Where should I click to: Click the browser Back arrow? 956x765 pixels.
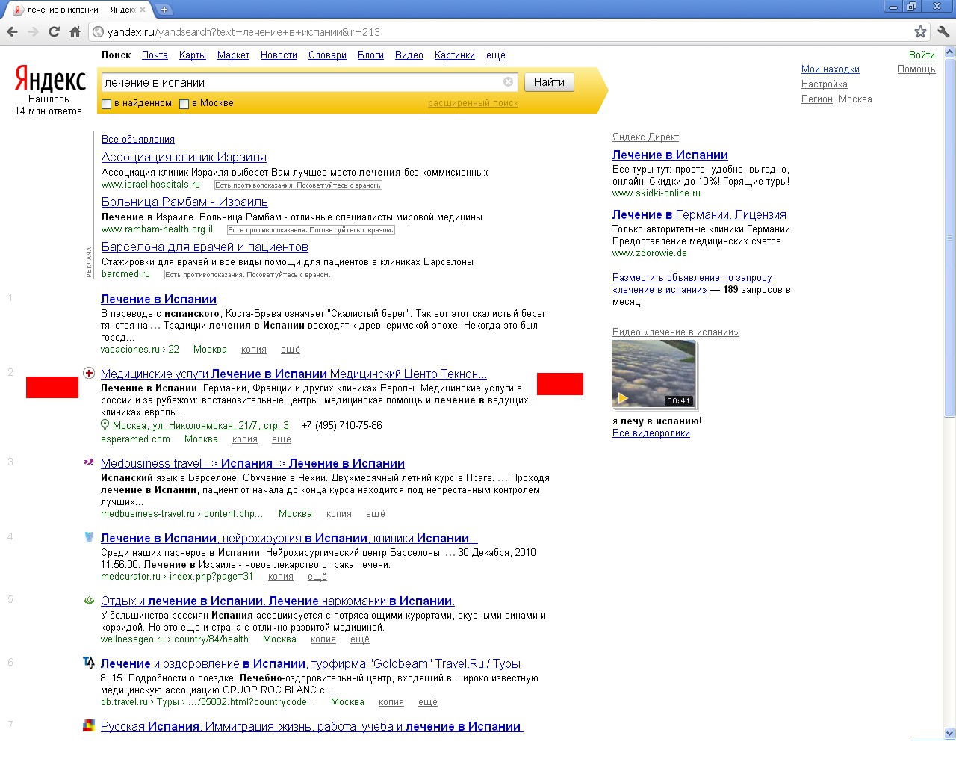(x=12, y=31)
